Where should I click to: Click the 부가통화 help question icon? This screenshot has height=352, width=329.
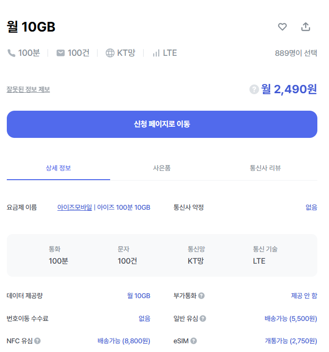pyautogui.click(x=201, y=296)
